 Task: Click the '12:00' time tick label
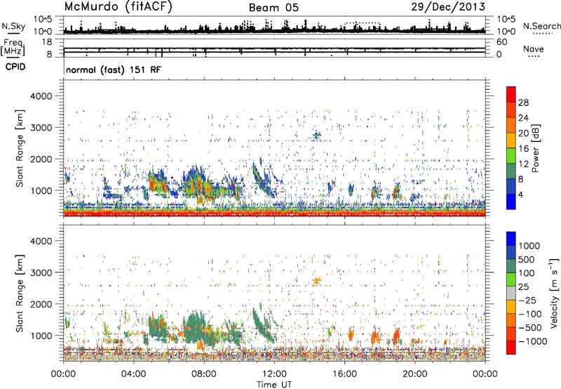(x=274, y=374)
